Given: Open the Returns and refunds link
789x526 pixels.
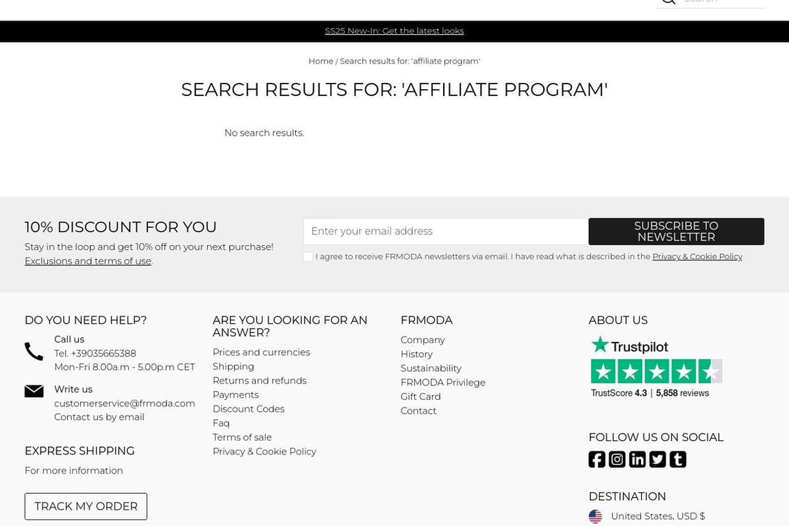Looking at the screenshot, I should point(260,381).
